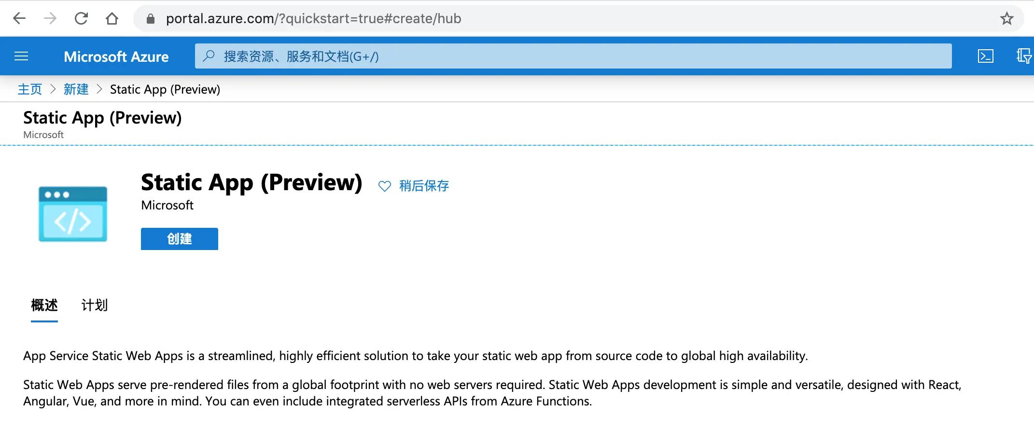Click the 'App Service Static Web Apps' description line
Image resolution: width=1034 pixels, height=445 pixels.
(416, 356)
